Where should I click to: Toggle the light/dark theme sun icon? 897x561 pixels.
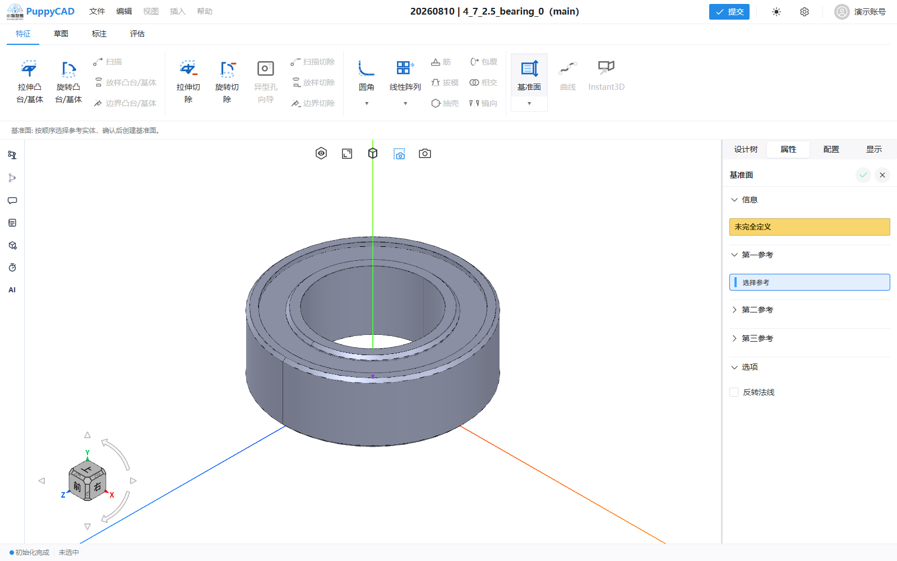point(776,12)
